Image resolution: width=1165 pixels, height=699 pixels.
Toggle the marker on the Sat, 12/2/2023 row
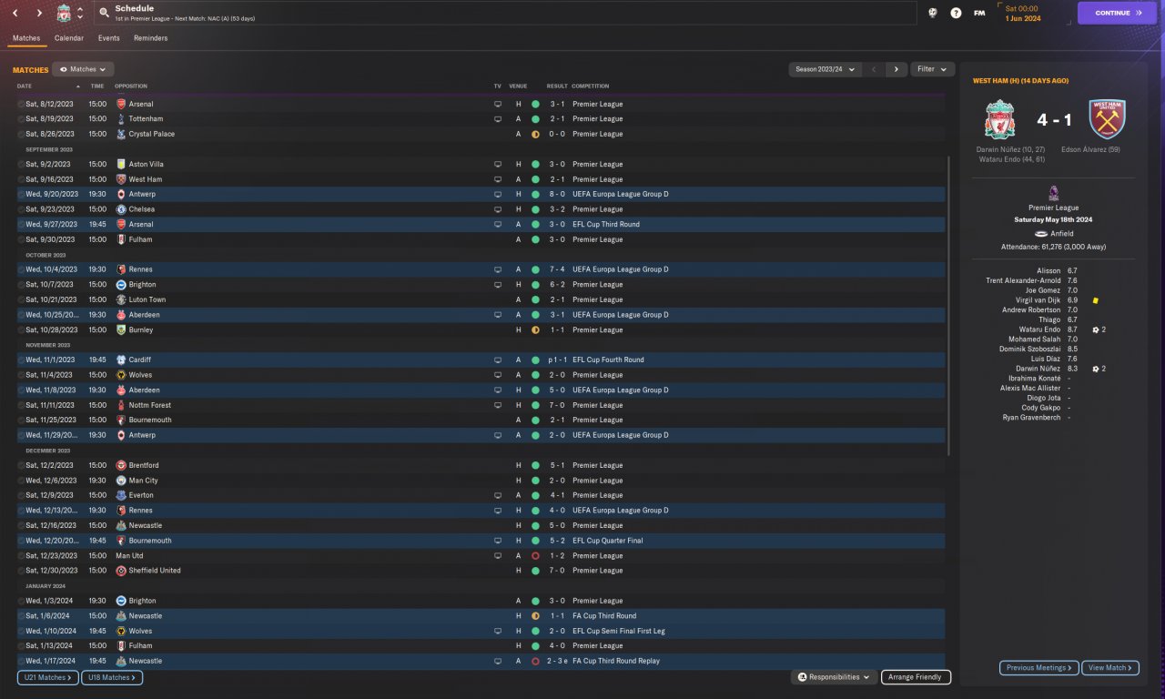tap(21, 465)
